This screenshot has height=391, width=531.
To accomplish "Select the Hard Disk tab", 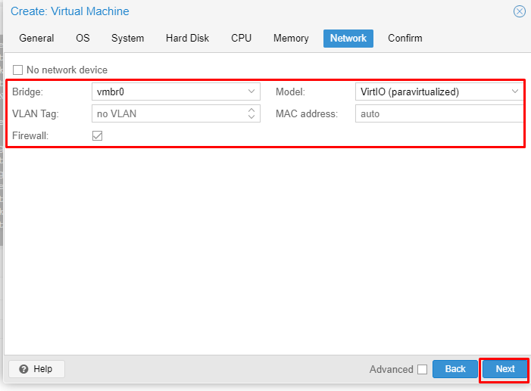I will (x=187, y=39).
